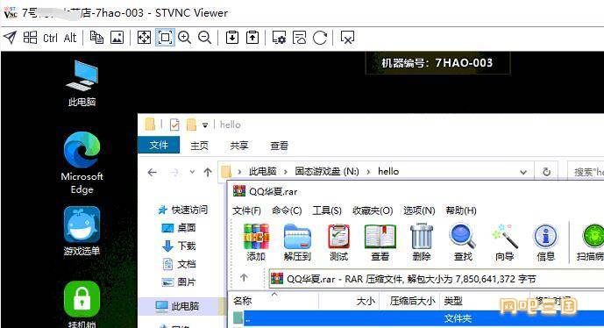Image resolution: width=604 pixels, height=328 pixels.
Task: Open WinRAR 文件(F) menu
Action: [x=246, y=210]
